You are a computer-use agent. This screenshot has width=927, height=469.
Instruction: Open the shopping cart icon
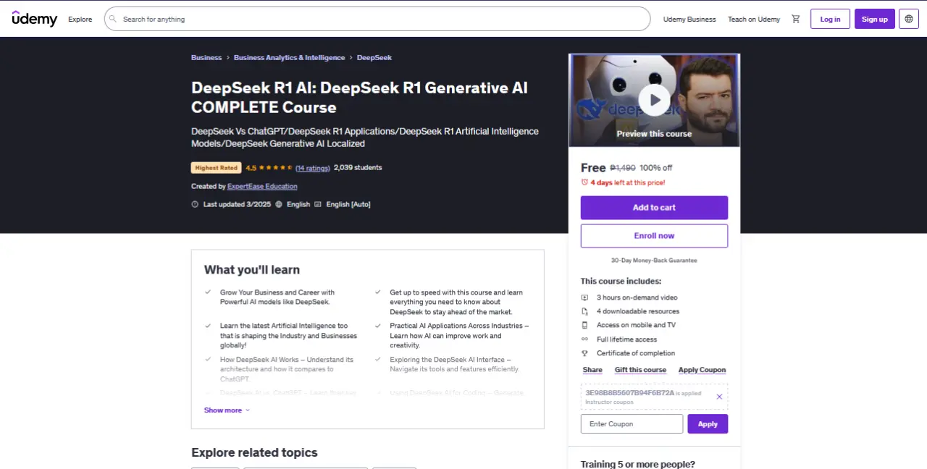[796, 19]
